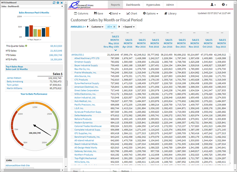Screen dimensions: 237x172
Task: Open the All filter dropdown
Action: (x=109, y=27)
